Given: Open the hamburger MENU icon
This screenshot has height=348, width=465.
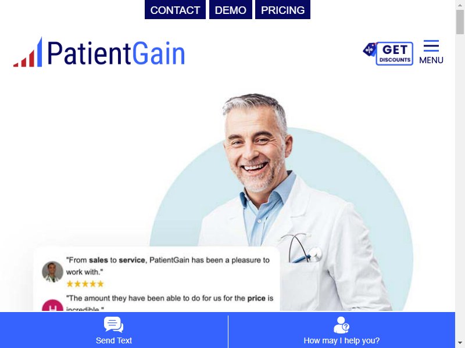Looking at the screenshot, I should coord(431,46).
